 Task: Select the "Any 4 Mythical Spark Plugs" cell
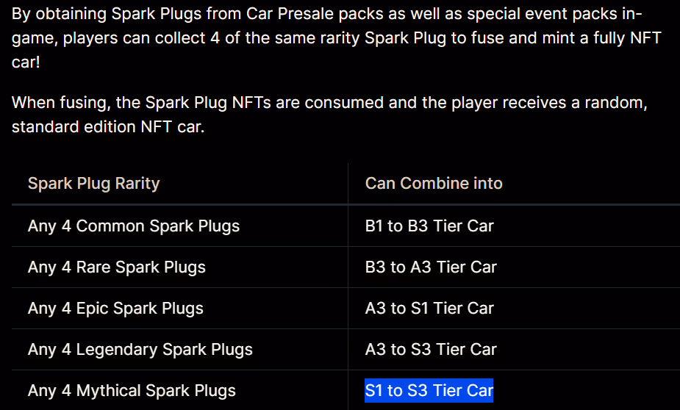click(x=132, y=391)
